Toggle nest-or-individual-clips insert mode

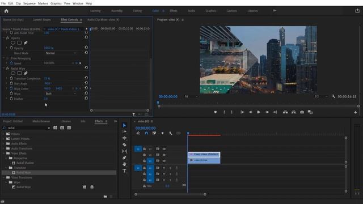click(138, 133)
